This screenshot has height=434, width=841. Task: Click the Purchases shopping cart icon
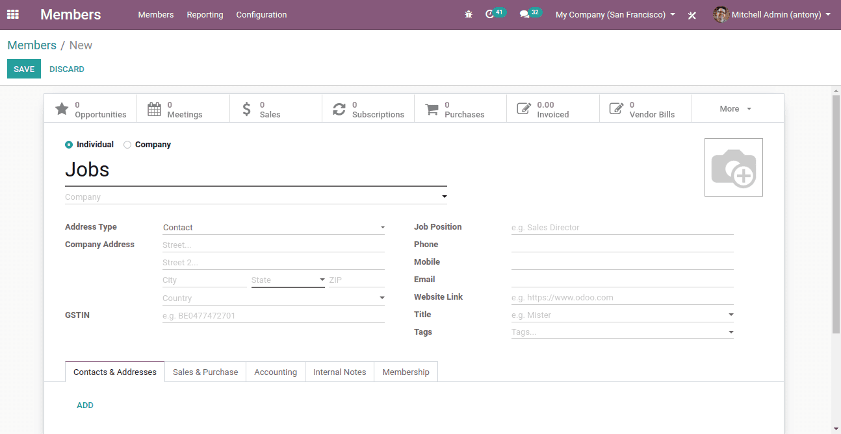pos(432,109)
